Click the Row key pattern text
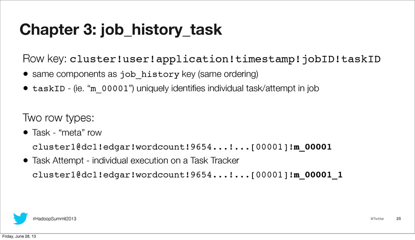This screenshot has height=240, width=415. tap(225, 59)
